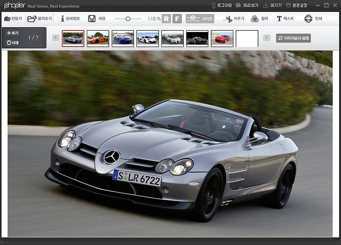Viewport: 341px width, 245px height.
Task: Select the red car thumbnail
Action: pos(222,39)
